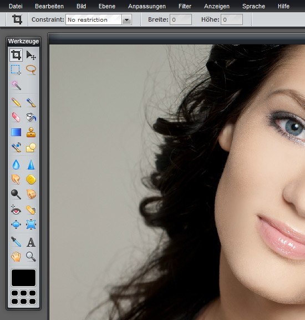Open the Constraint dropdown arrow
305x320 pixels.
[127, 20]
